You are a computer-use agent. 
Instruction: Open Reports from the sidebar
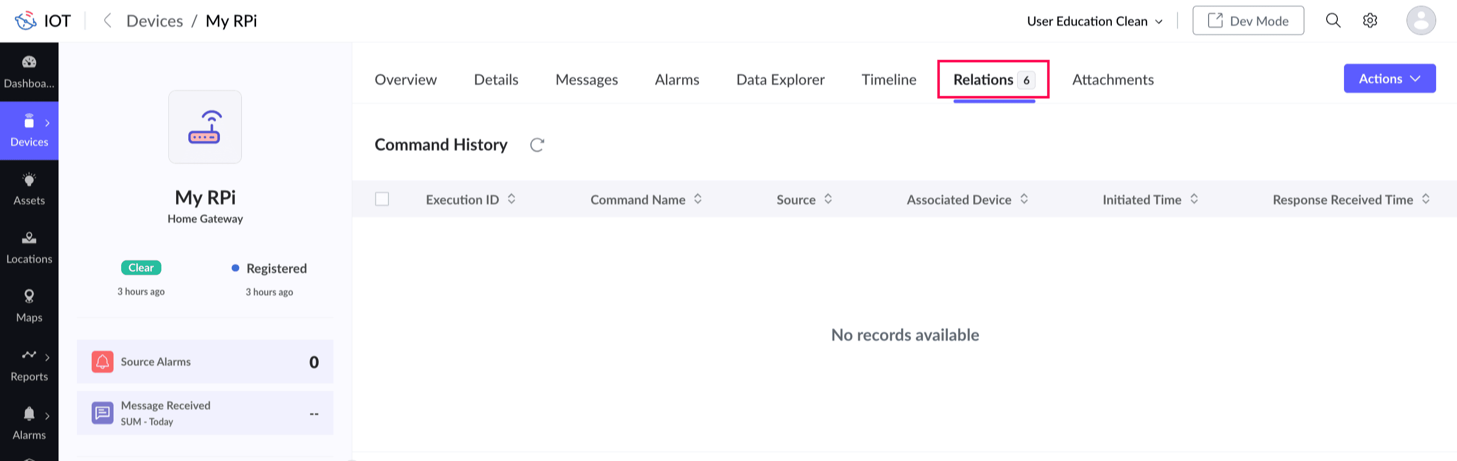[29, 365]
